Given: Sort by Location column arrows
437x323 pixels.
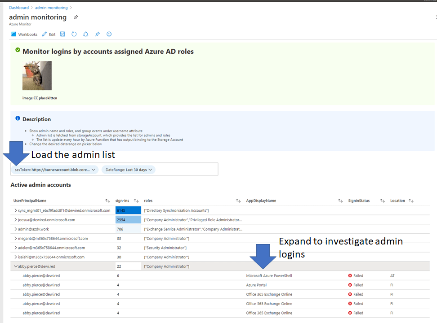Looking at the screenshot, I should [x=411, y=201].
